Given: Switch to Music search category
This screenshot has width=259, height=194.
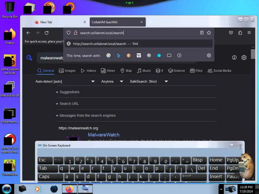Looking at the screenshot, I should 144,71.
